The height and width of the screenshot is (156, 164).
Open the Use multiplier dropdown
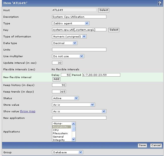pyautogui.click(x=68, y=56)
